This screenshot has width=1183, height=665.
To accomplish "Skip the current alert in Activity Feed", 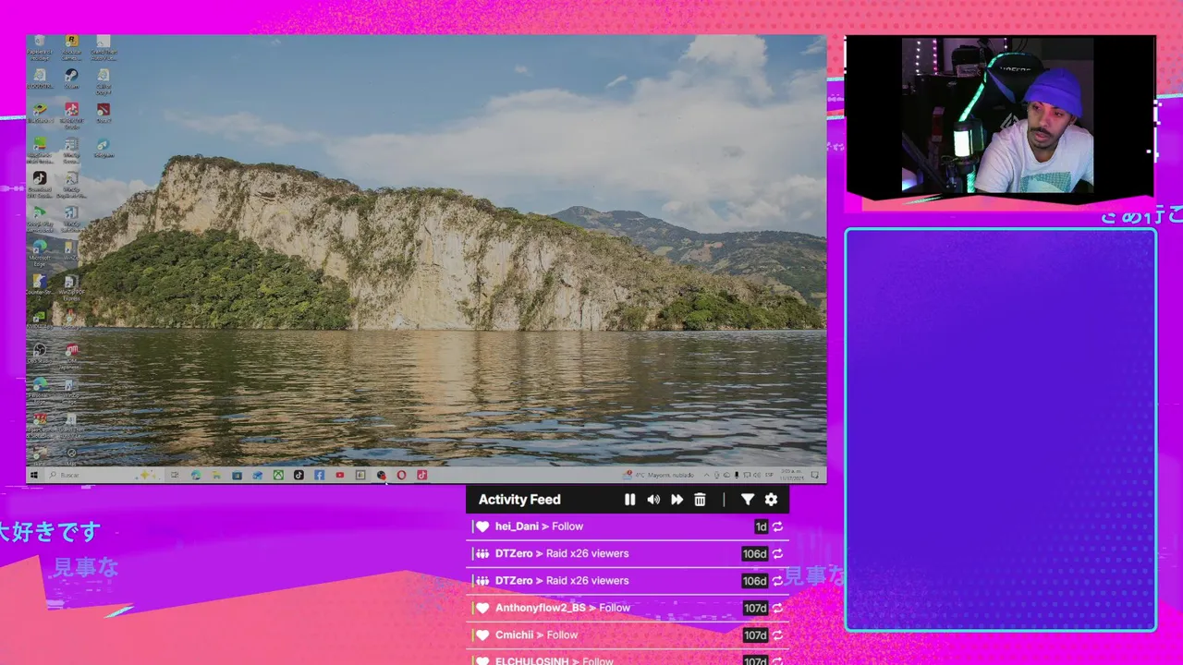I will point(677,500).
